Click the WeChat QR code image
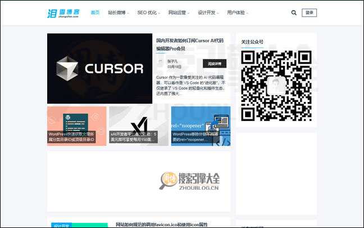364x228 pixels. (x=276, y=86)
